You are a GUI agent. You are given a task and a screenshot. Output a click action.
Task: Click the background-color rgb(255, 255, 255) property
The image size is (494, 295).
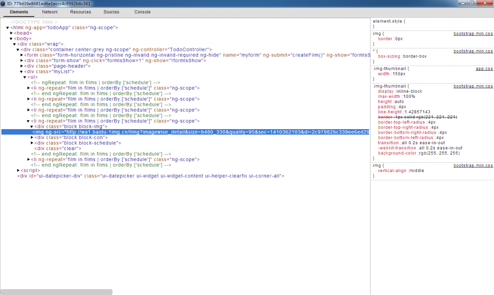[419, 153]
